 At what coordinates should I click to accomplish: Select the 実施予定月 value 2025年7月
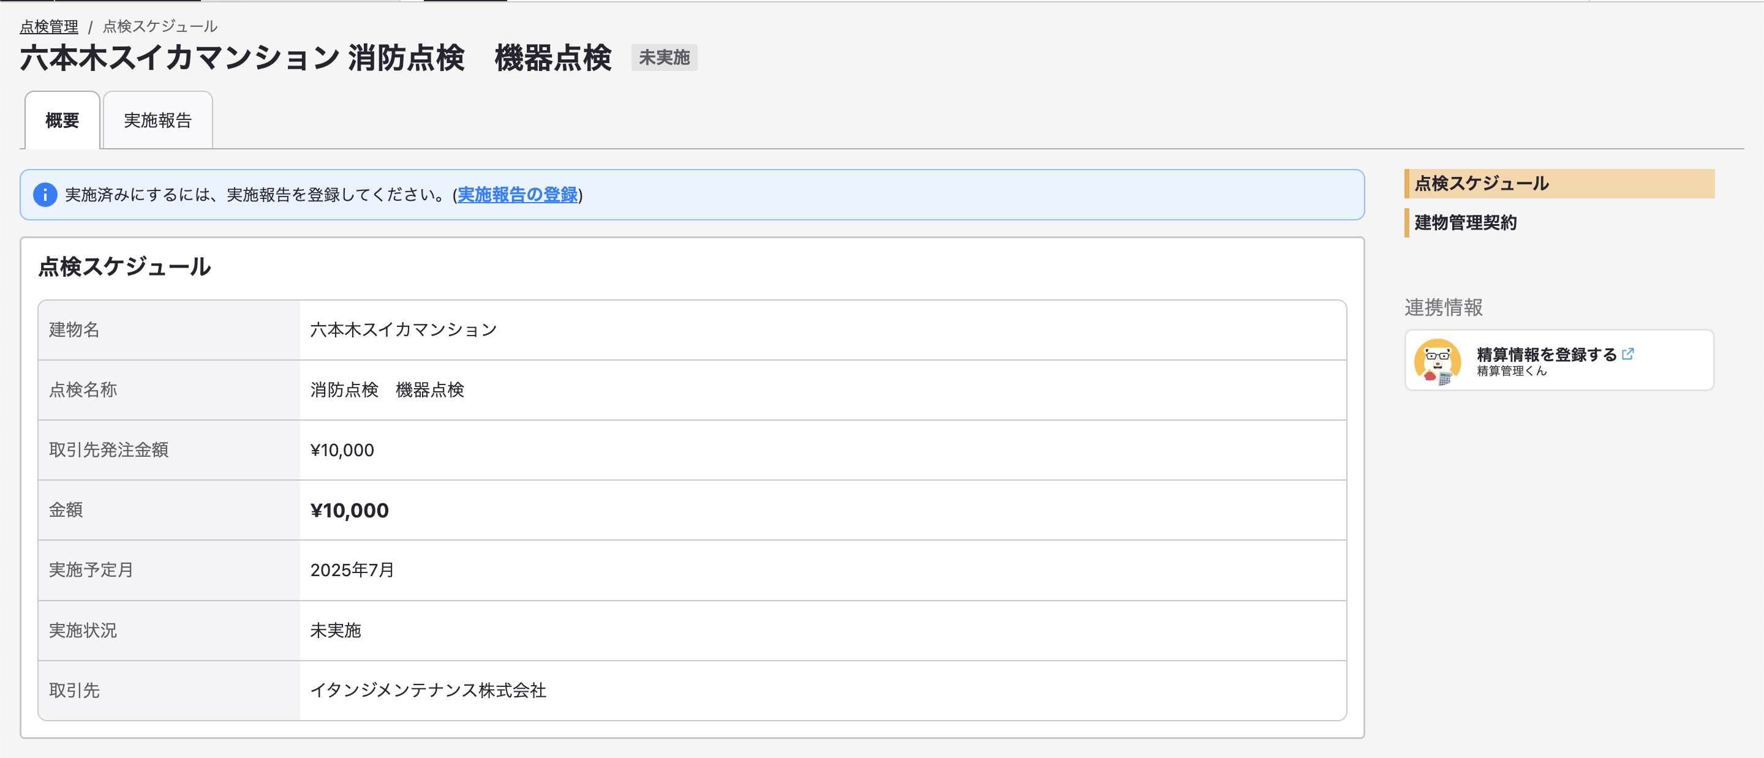tap(352, 569)
